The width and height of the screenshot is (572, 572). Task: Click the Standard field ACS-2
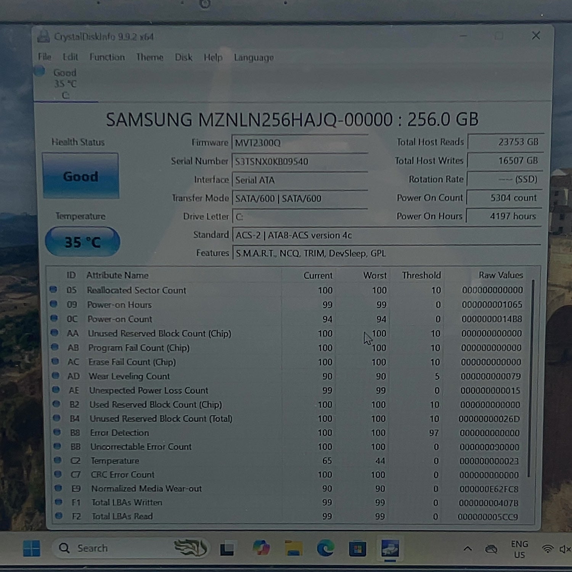pyautogui.click(x=386, y=235)
